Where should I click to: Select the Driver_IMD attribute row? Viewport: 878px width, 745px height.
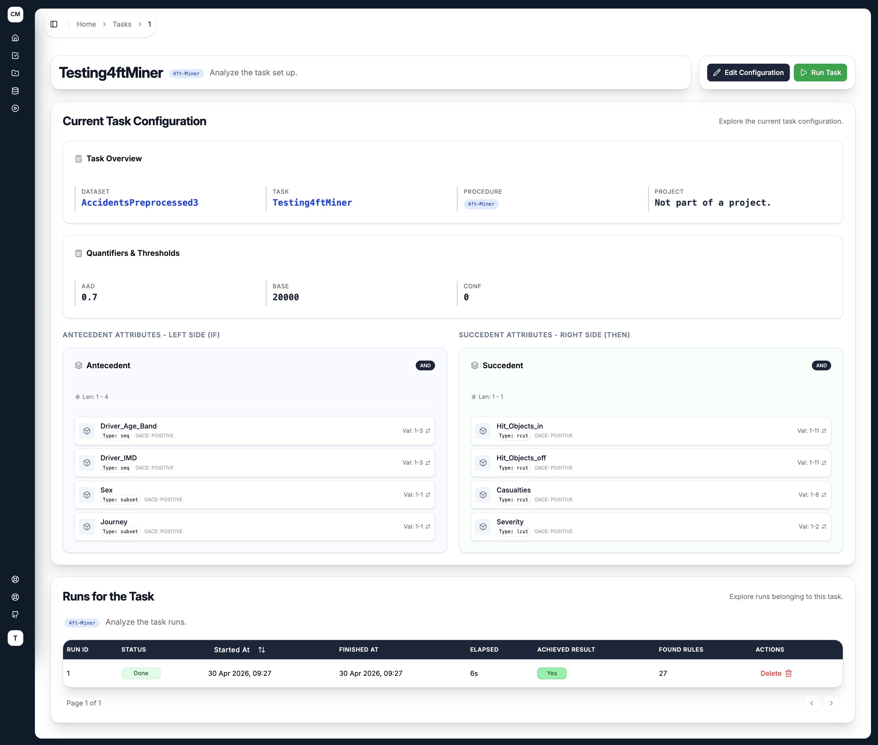click(255, 463)
